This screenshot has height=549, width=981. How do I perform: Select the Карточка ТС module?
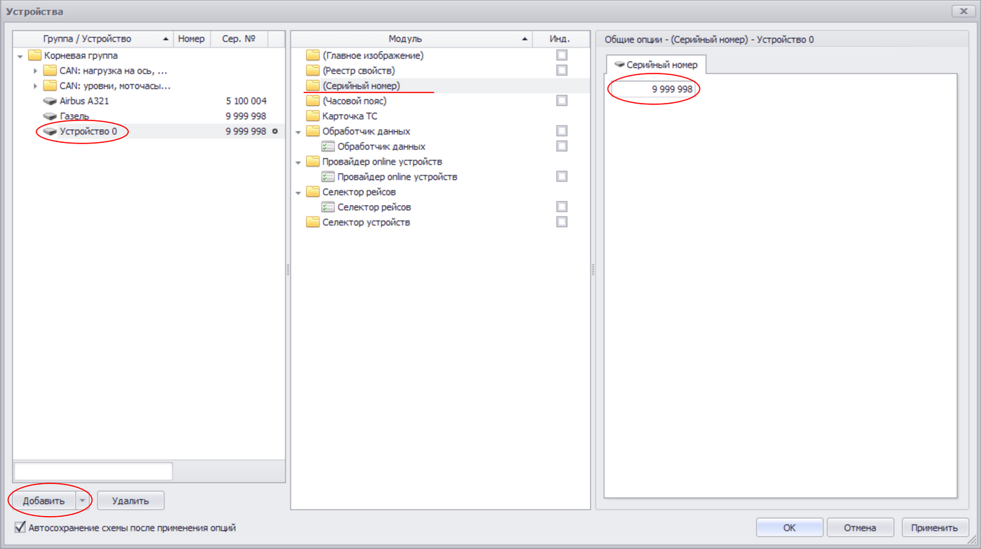pos(440,116)
